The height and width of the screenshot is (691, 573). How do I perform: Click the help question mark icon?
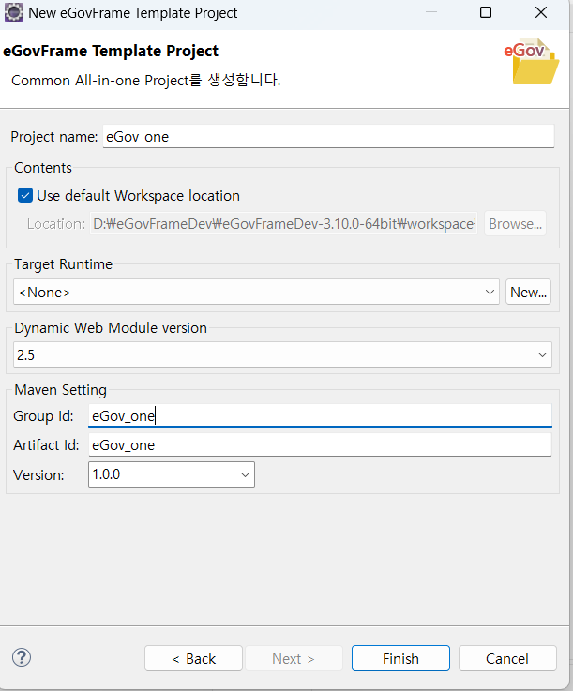(x=22, y=657)
